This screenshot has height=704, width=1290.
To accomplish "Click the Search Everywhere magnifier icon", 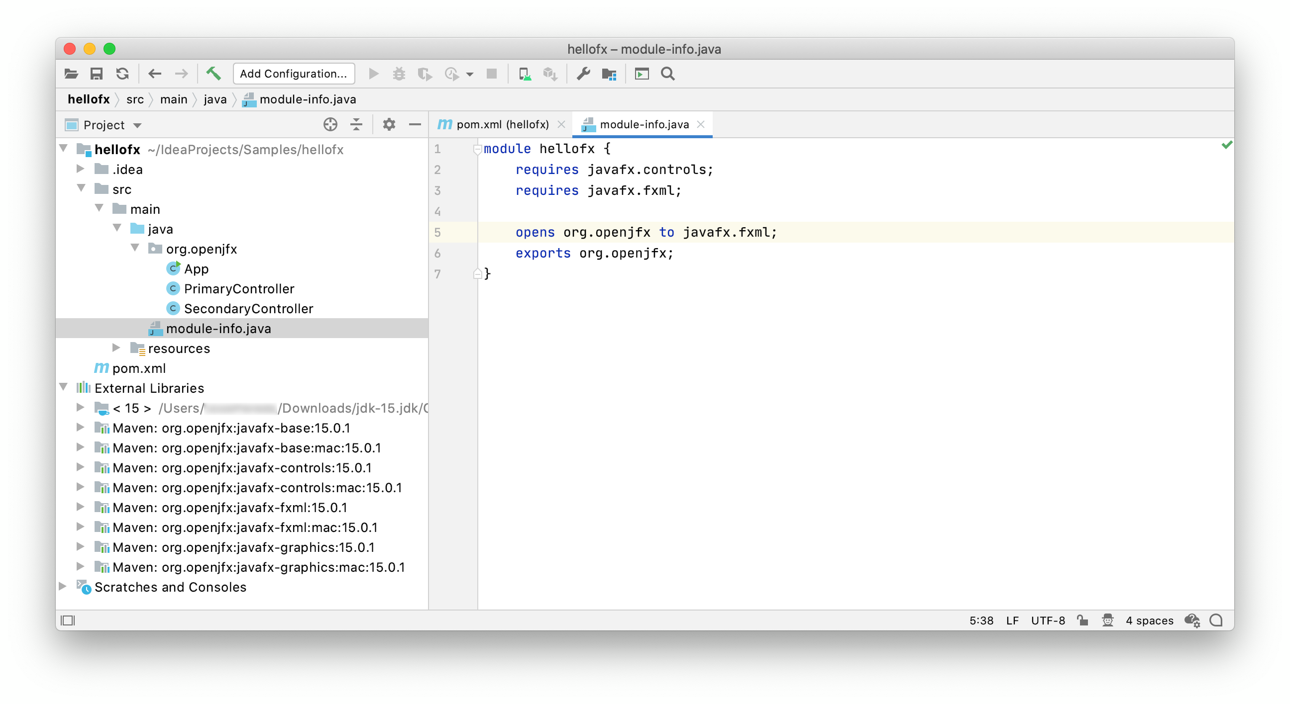I will pos(667,74).
